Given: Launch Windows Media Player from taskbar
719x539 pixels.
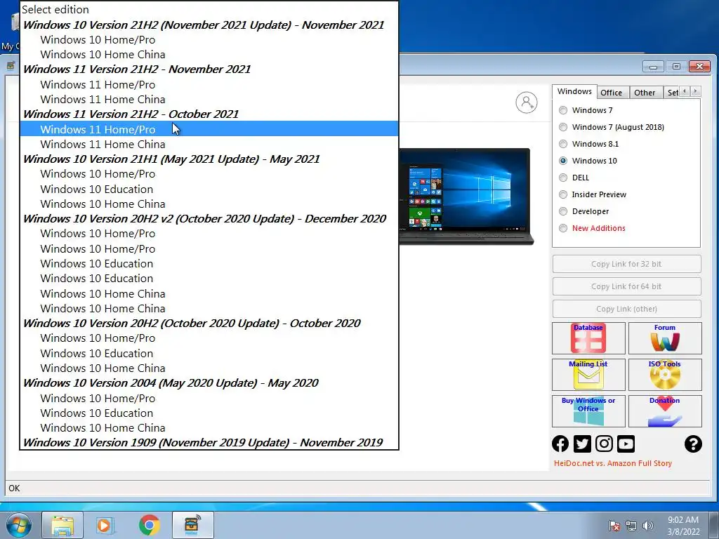Looking at the screenshot, I should pos(106,525).
